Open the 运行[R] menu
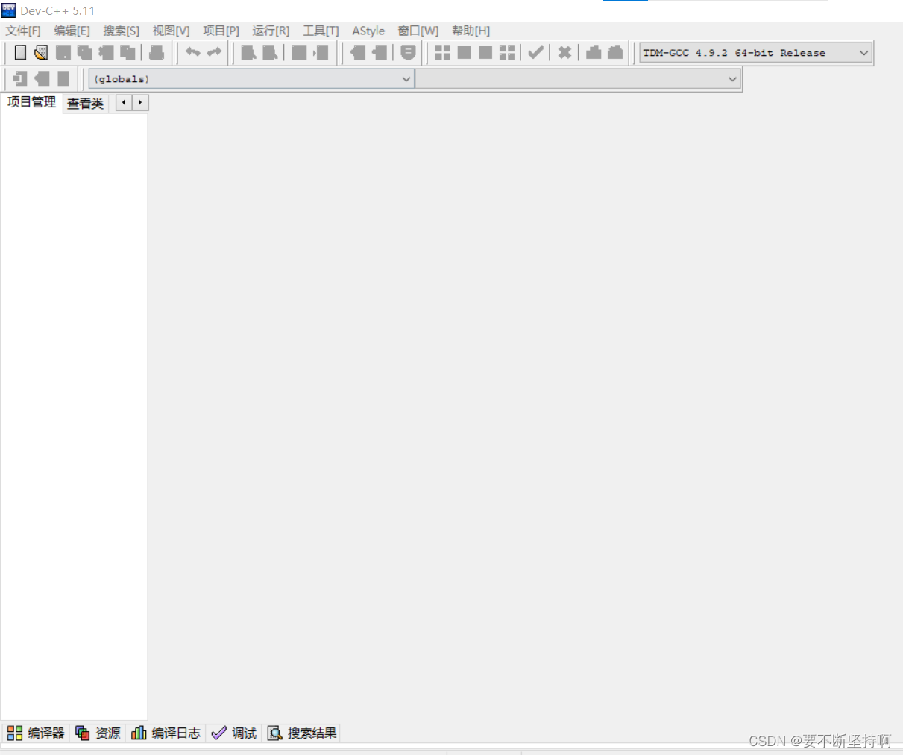 [271, 31]
